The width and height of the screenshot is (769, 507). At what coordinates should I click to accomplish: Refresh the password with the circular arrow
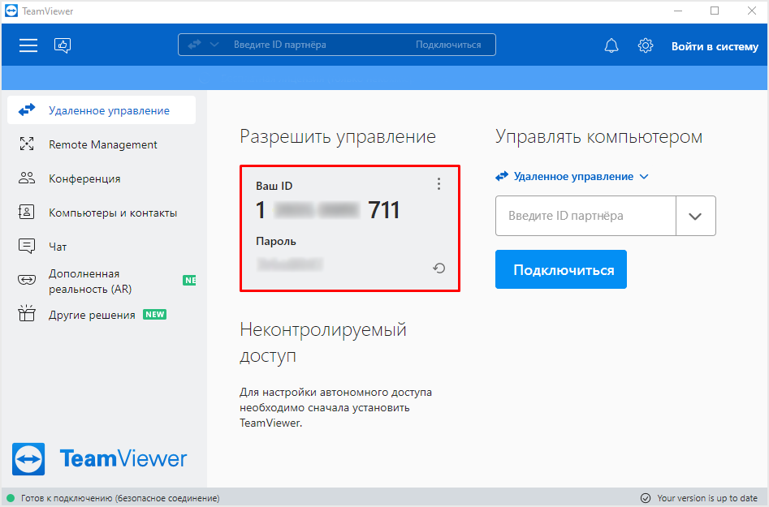click(x=439, y=268)
